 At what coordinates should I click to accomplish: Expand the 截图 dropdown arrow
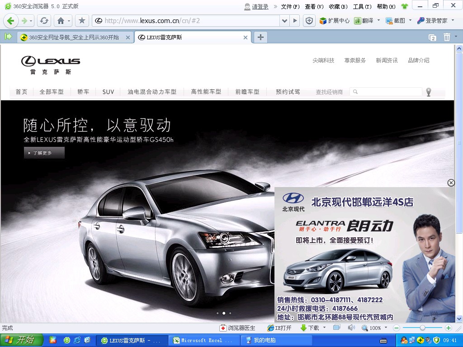(410, 20)
